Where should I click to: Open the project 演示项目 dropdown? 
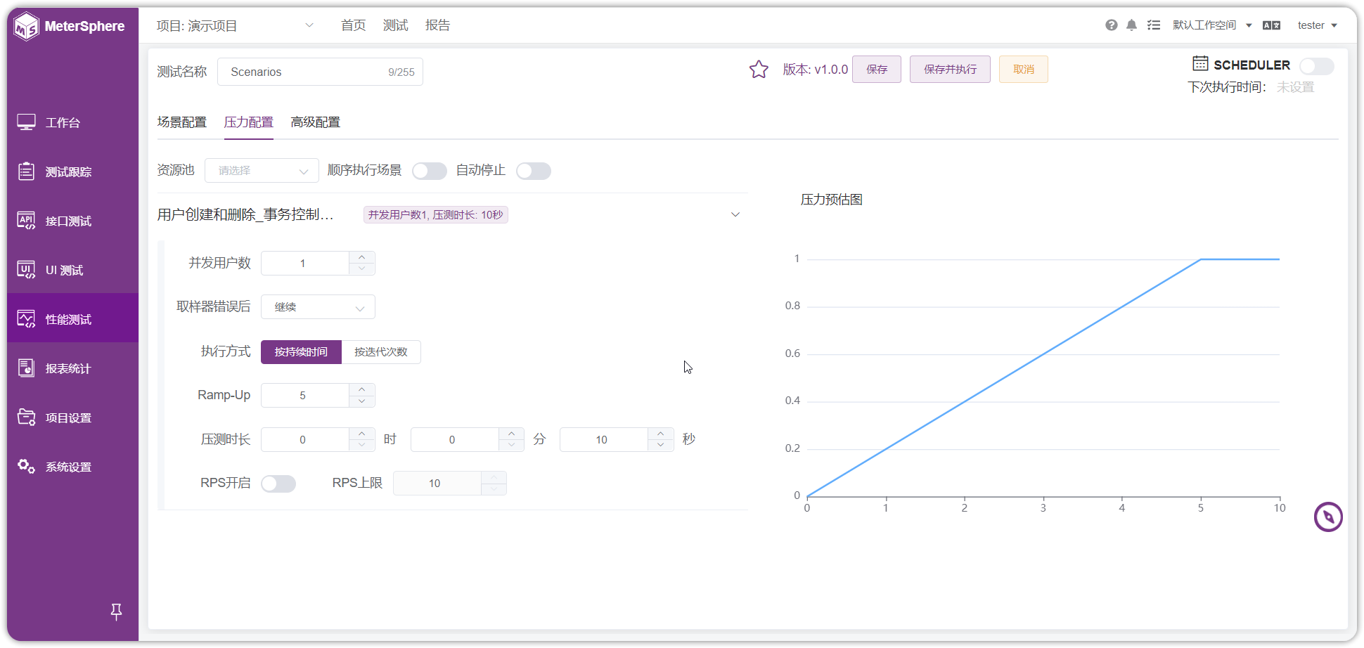[x=235, y=26]
